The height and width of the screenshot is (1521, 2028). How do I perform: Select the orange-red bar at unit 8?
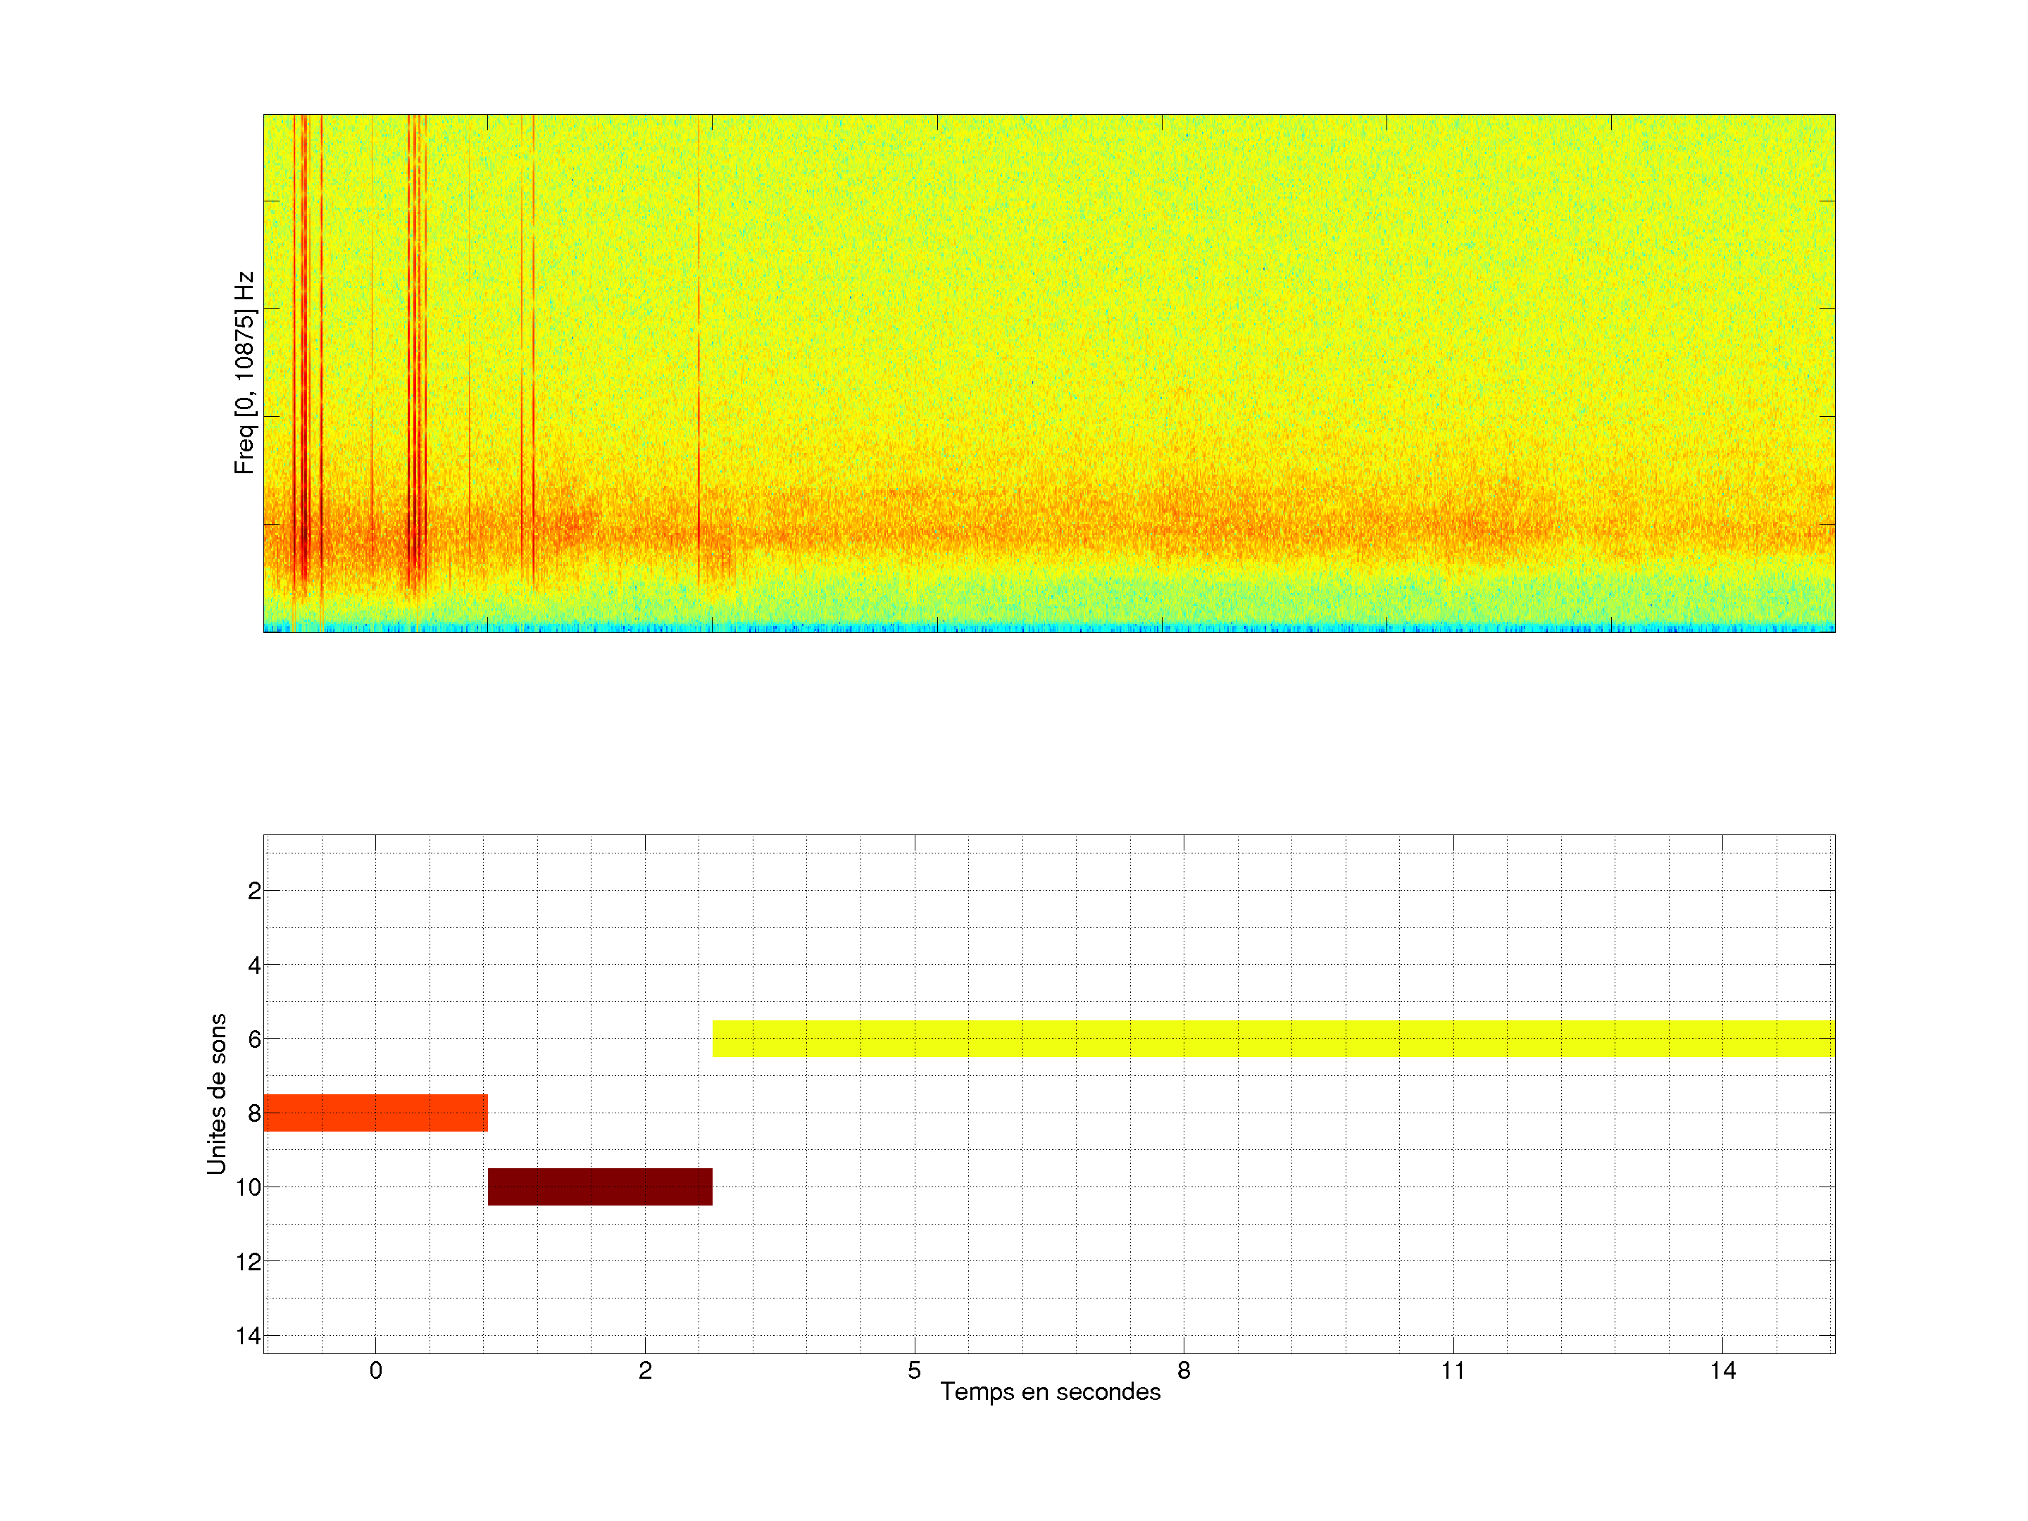[x=375, y=1113]
